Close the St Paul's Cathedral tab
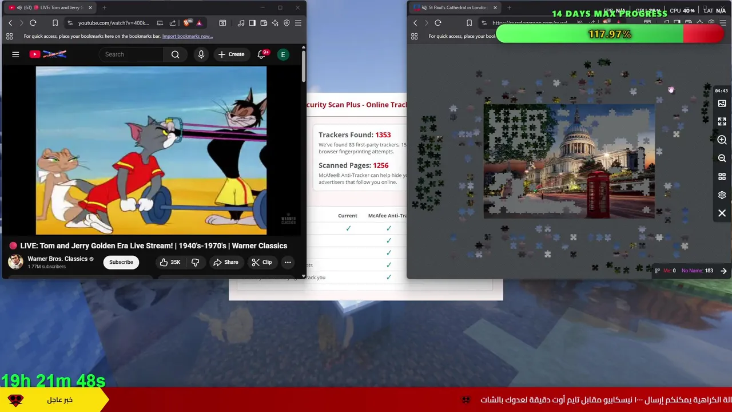 pyautogui.click(x=495, y=7)
